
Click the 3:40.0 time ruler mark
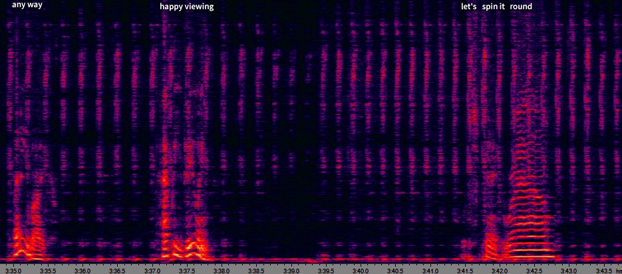click(361, 270)
